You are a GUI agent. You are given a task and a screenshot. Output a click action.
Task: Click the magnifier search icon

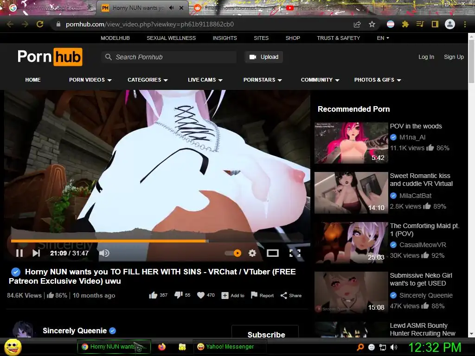(108, 57)
